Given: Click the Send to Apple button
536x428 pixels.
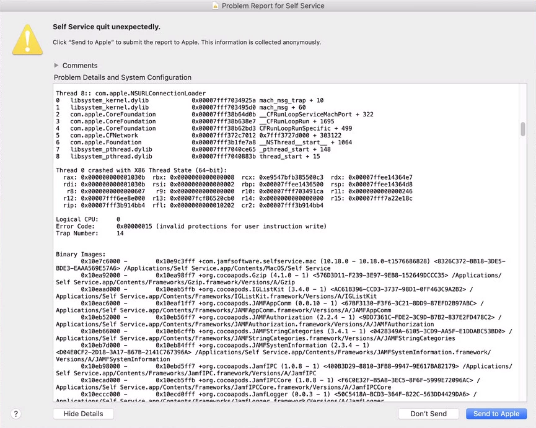Looking at the screenshot, I should (496, 414).
